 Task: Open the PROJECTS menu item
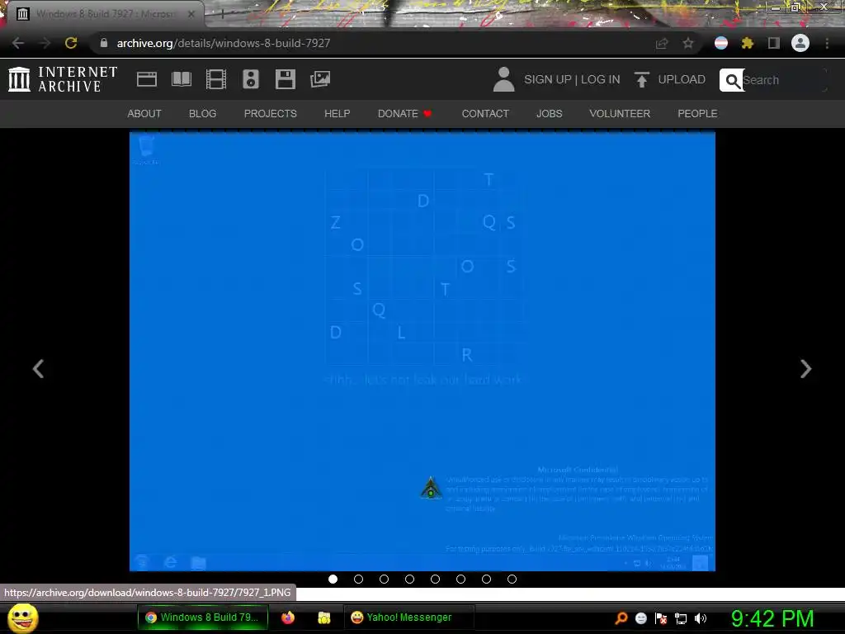tap(271, 114)
